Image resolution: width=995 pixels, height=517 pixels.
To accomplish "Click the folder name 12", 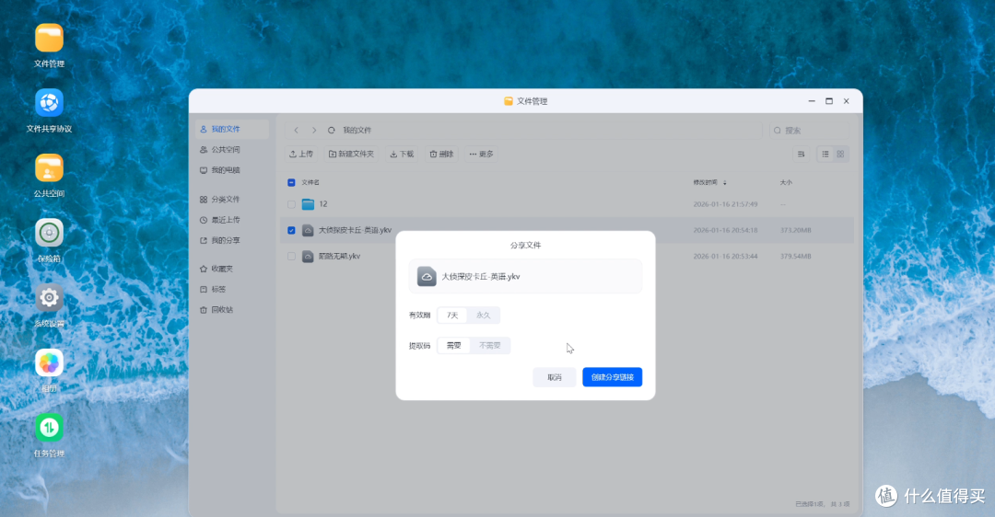I will click(x=323, y=204).
